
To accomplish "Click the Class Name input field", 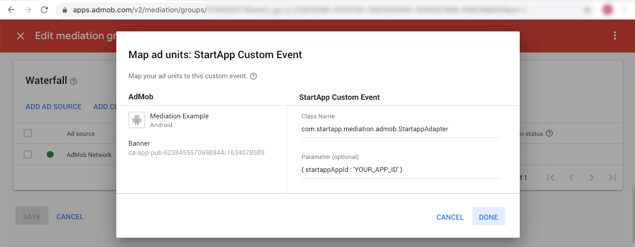I will pyautogui.click(x=400, y=129).
